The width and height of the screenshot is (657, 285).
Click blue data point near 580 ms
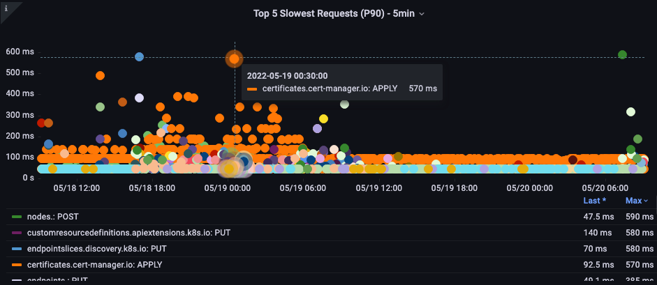[139, 56]
